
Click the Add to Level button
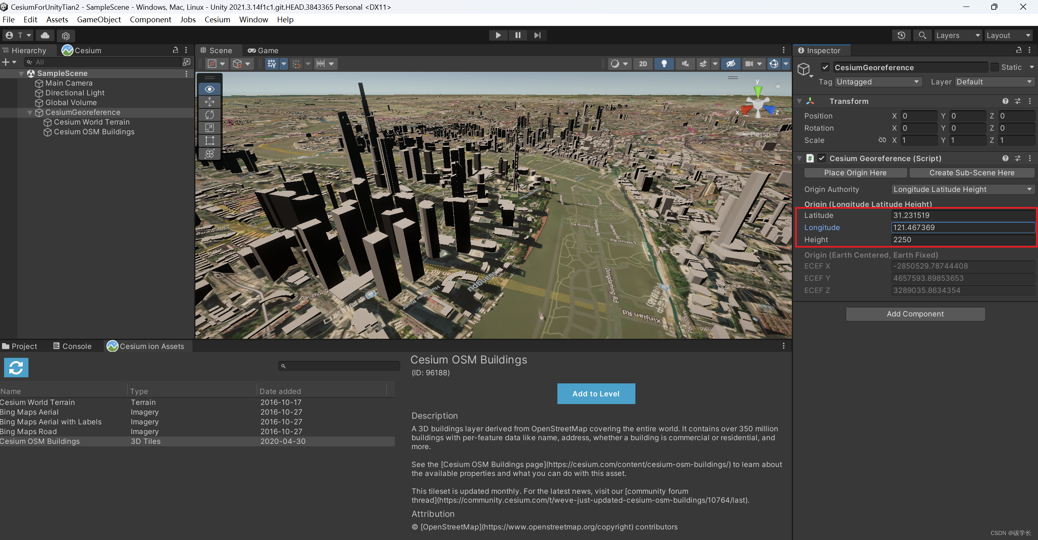[596, 394]
